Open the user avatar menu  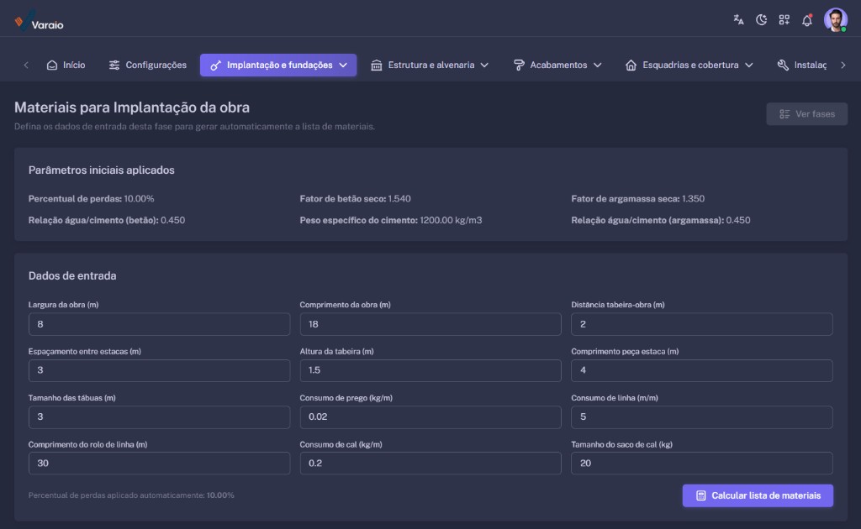click(835, 20)
